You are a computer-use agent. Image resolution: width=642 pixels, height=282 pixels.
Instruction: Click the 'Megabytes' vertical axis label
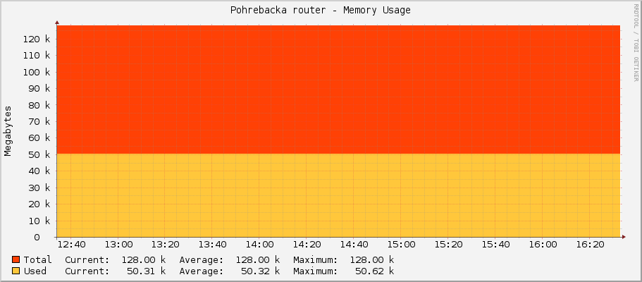tap(8, 131)
